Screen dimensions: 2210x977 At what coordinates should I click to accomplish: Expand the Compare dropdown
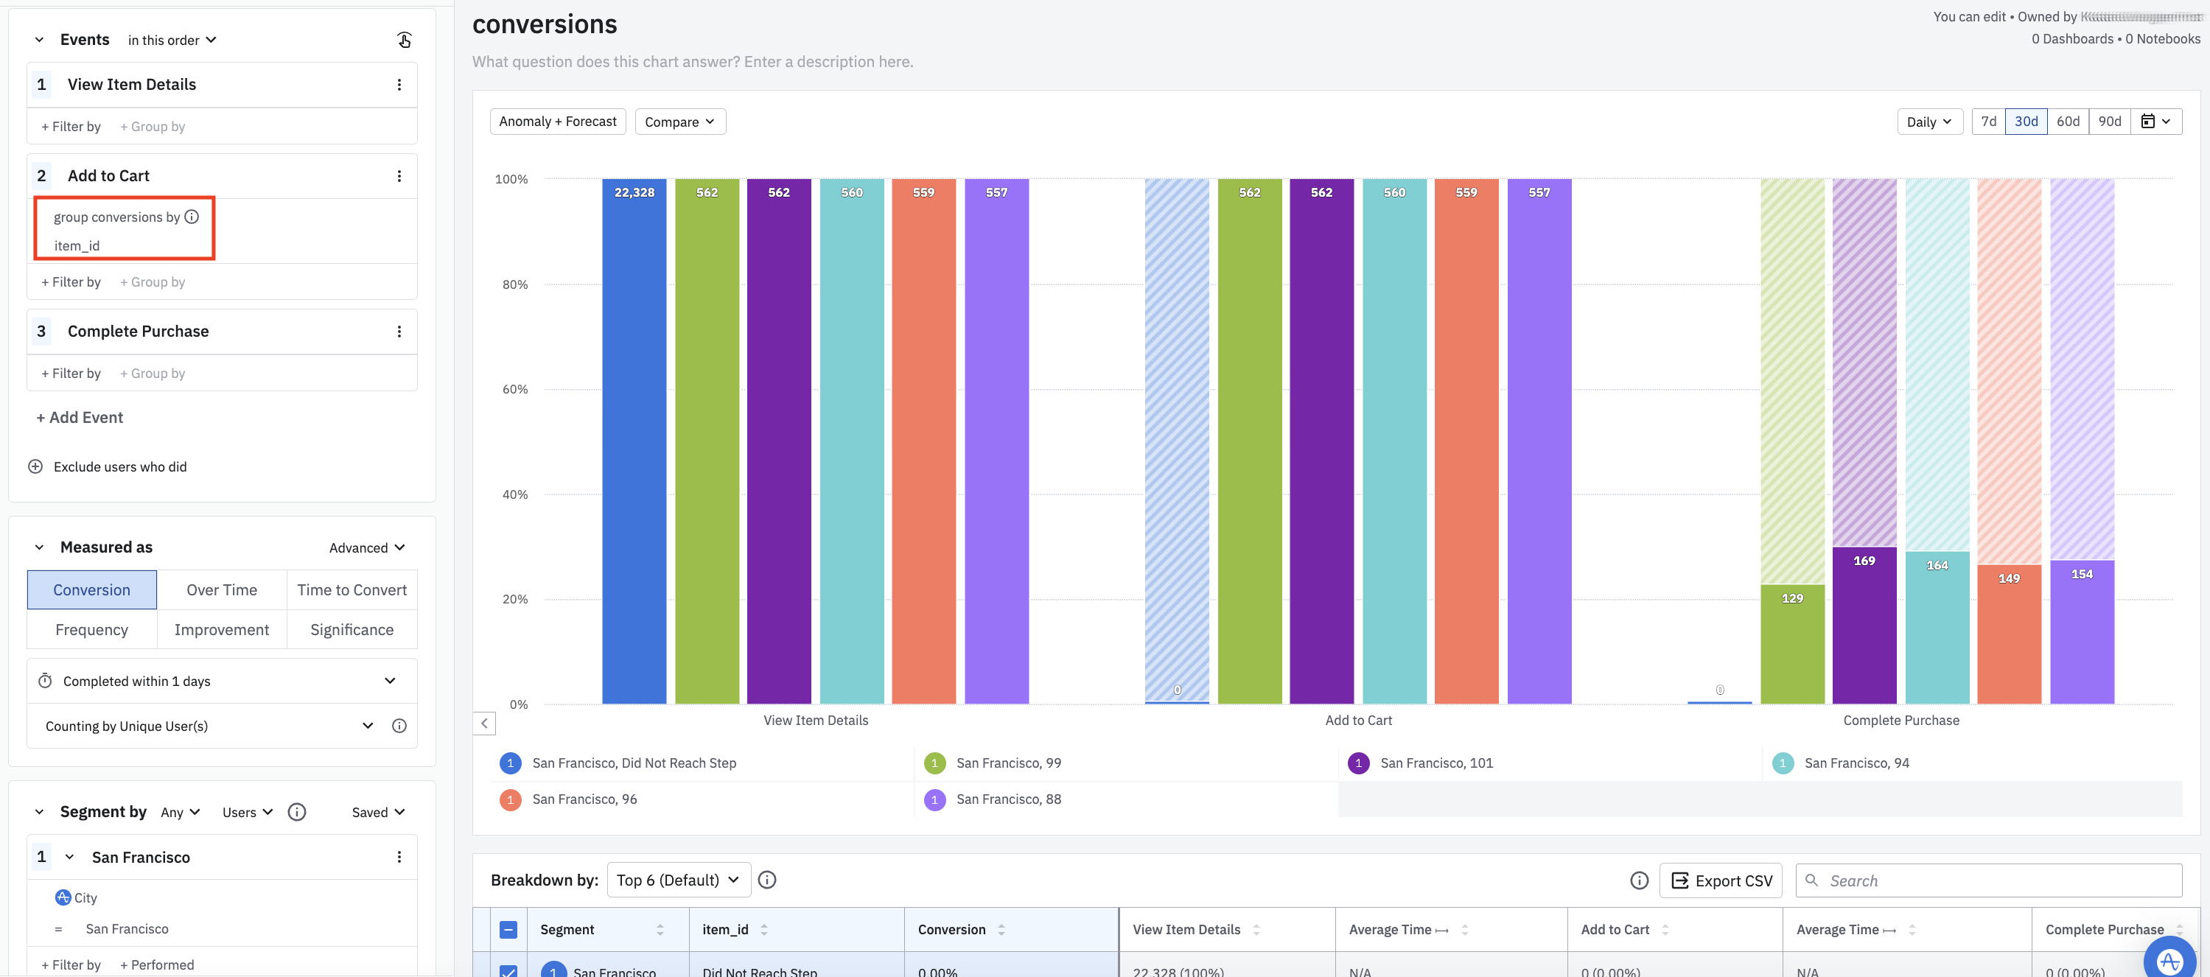point(679,121)
